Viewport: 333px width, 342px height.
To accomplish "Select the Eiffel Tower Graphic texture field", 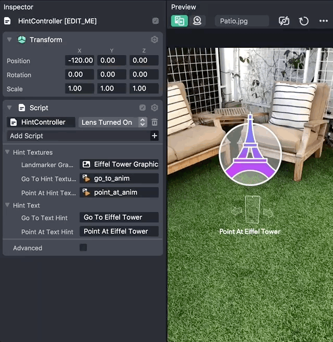I will [x=119, y=164].
